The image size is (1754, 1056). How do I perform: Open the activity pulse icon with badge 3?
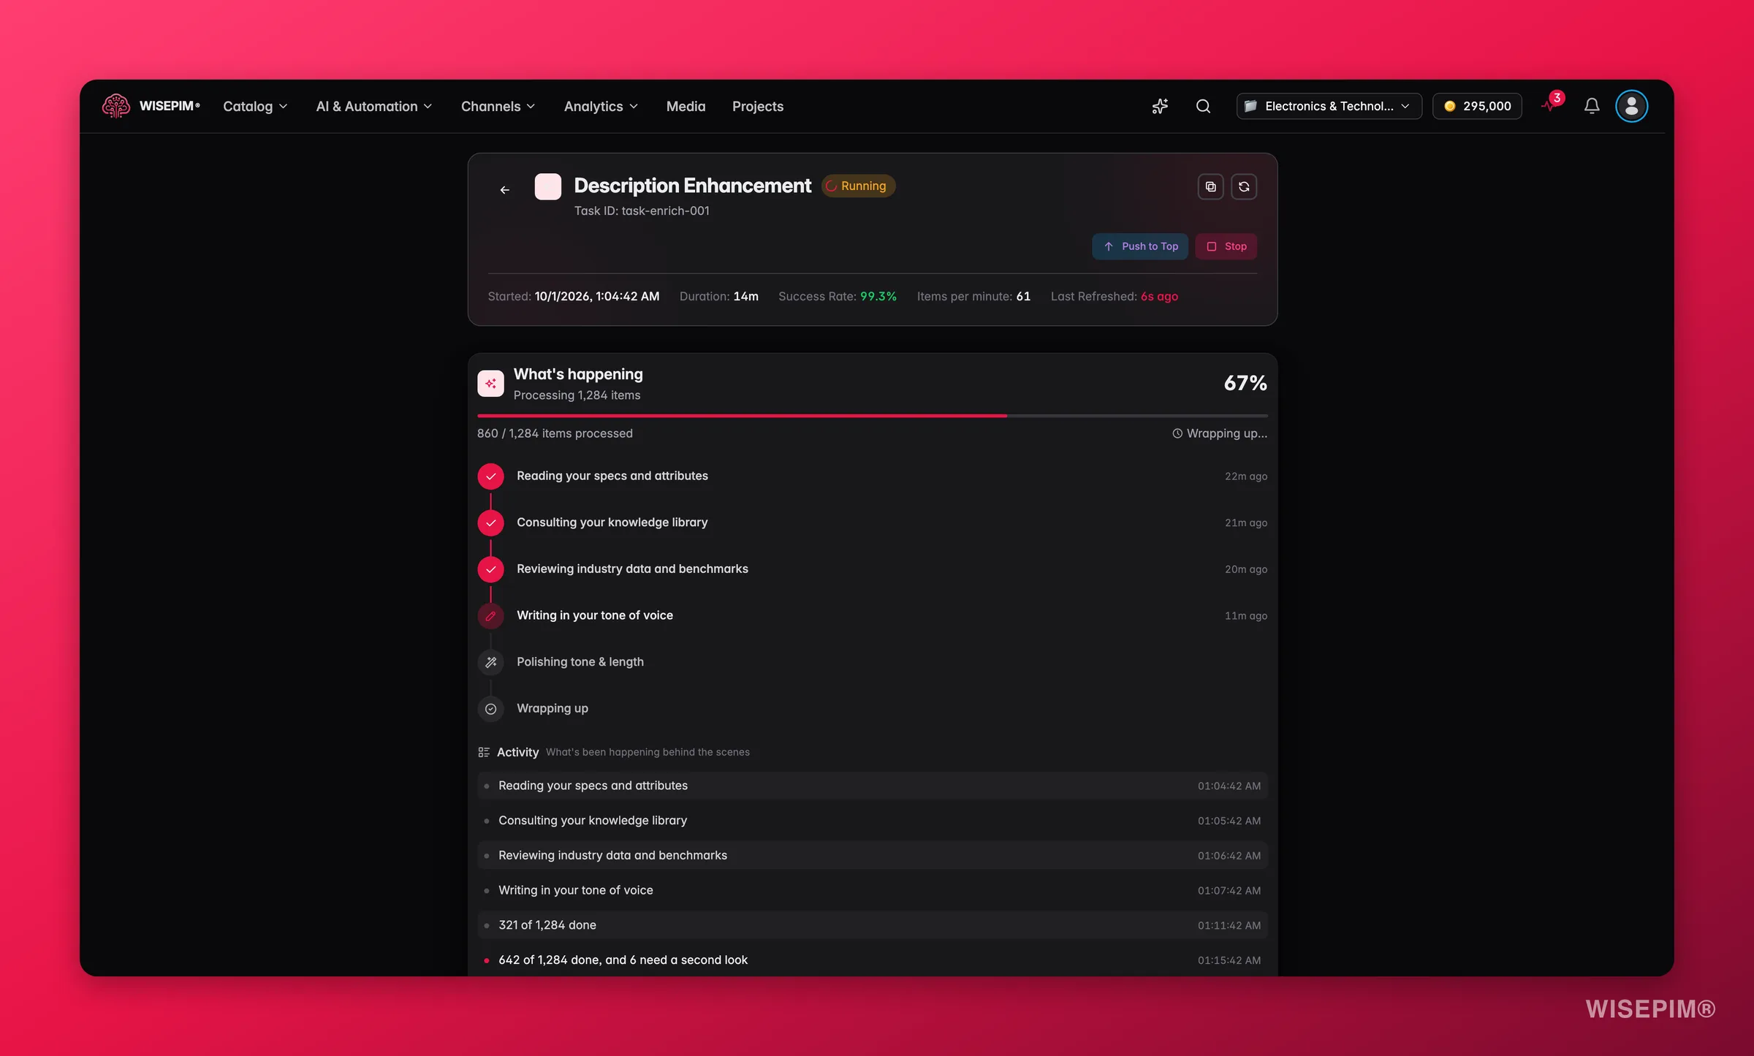click(1551, 104)
